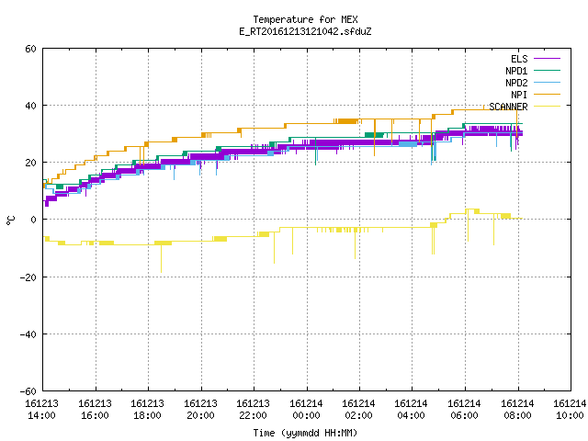Click the orange NPI legend line sample
Image resolution: width=588 pixels, height=441 pixels.
(547, 94)
